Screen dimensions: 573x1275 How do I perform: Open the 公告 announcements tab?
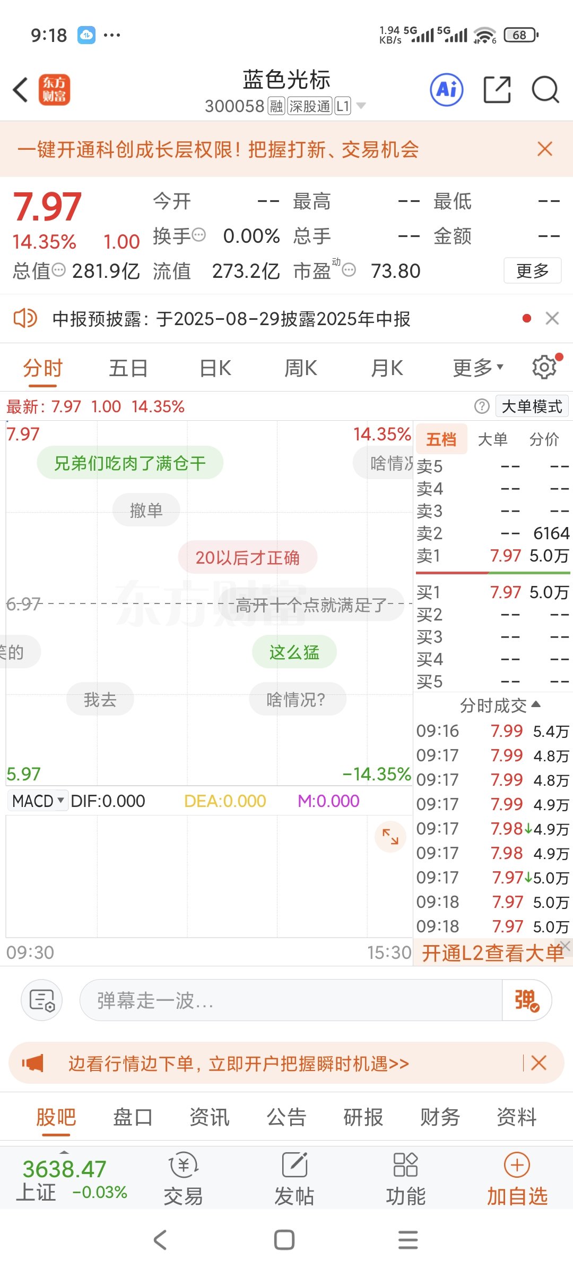[286, 1117]
